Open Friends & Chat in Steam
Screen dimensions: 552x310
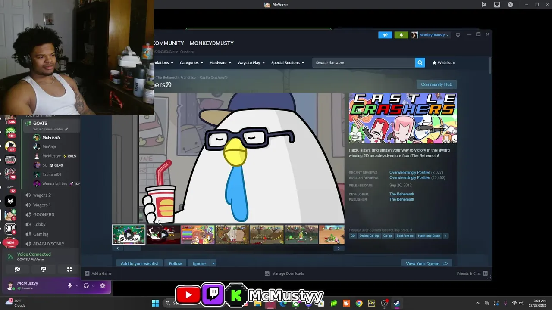[472, 273]
